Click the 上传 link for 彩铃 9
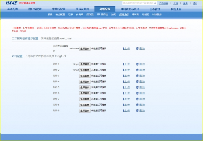This screenshot has width=203, height=141. point(127,111)
